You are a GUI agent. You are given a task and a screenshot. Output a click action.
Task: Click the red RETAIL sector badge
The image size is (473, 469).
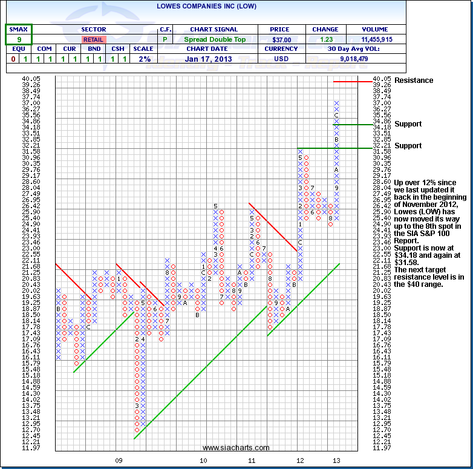(93, 39)
